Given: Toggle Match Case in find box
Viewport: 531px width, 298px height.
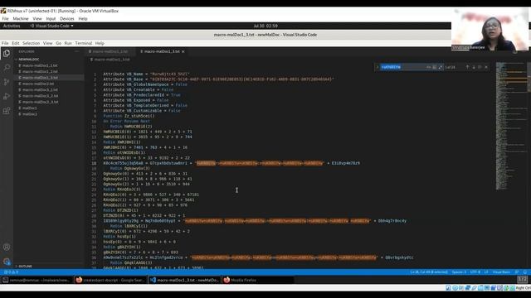Looking at the screenshot, I should pyautogui.click(x=428, y=67).
